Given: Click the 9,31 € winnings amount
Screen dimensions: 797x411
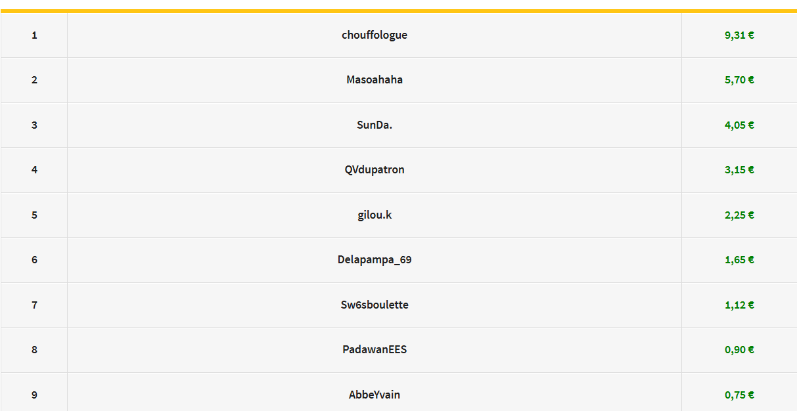Looking at the screenshot, I should [739, 35].
